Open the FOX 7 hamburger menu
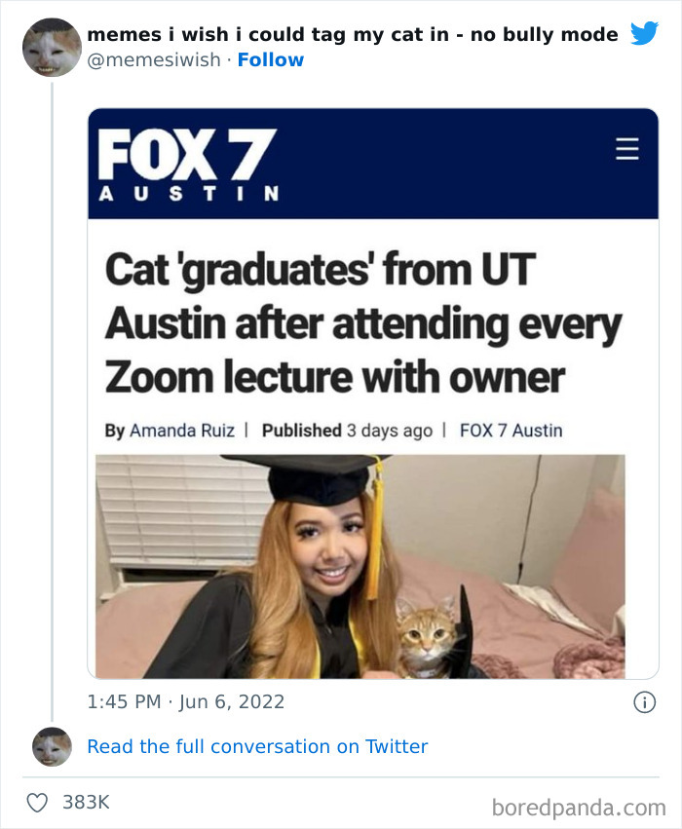This screenshot has height=829, width=682. pos(626,149)
